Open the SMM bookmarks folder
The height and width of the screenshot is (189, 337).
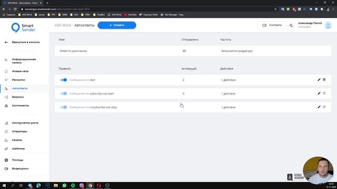[63, 15]
